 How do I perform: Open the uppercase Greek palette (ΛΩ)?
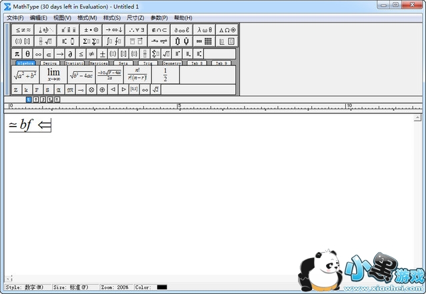pyautogui.click(x=227, y=30)
